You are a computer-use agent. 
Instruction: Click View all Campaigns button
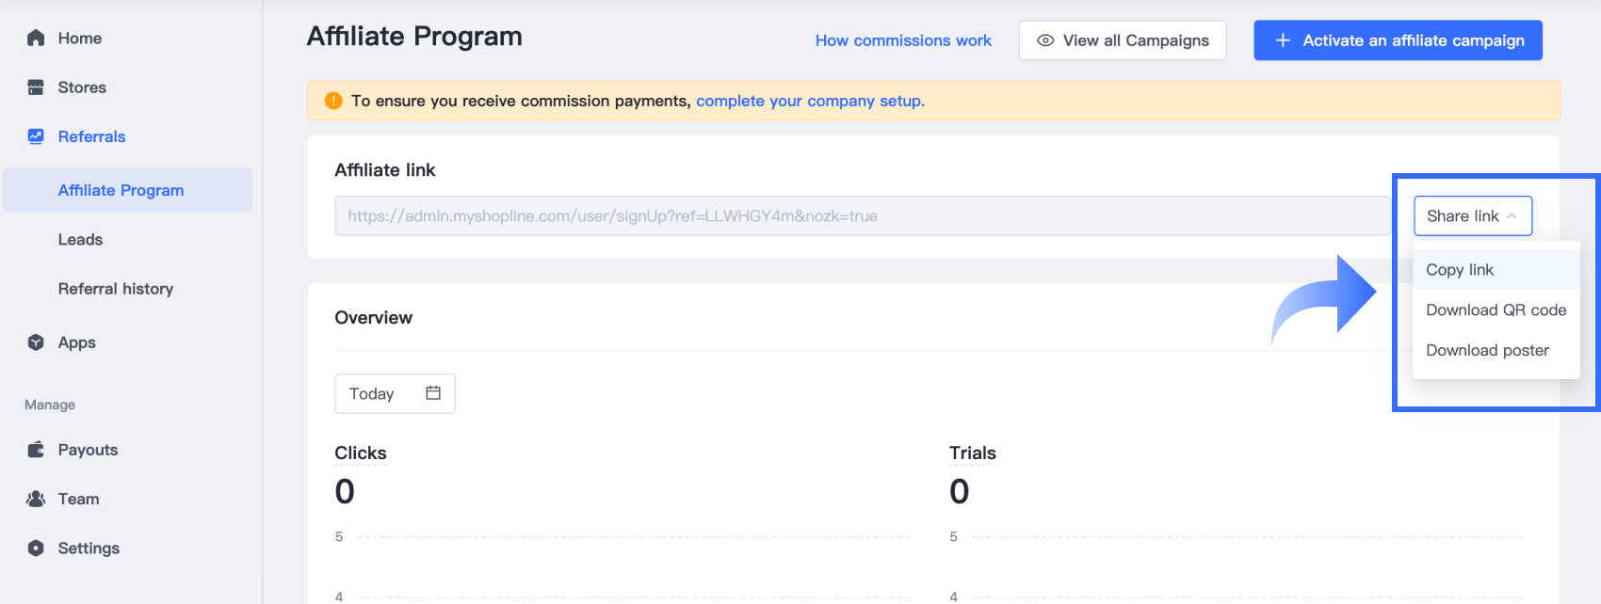[x=1123, y=40]
